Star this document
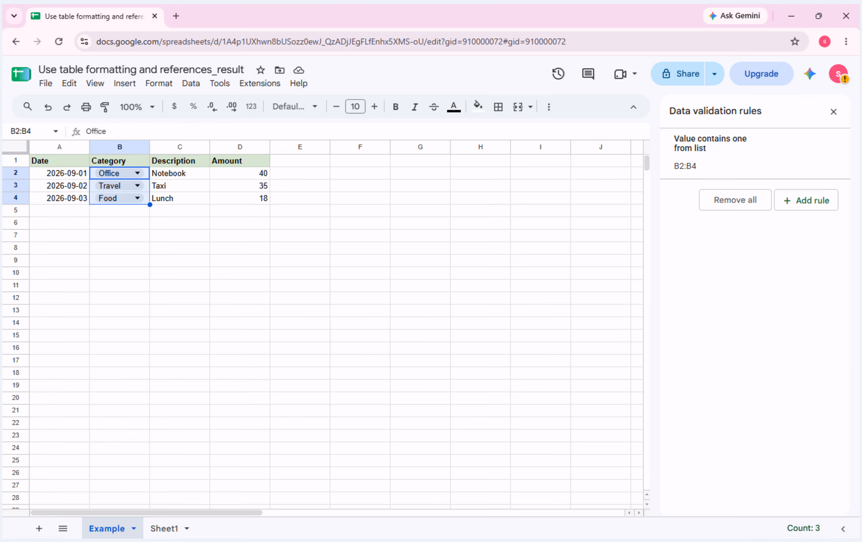Image resolution: width=862 pixels, height=542 pixels. pyautogui.click(x=261, y=70)
